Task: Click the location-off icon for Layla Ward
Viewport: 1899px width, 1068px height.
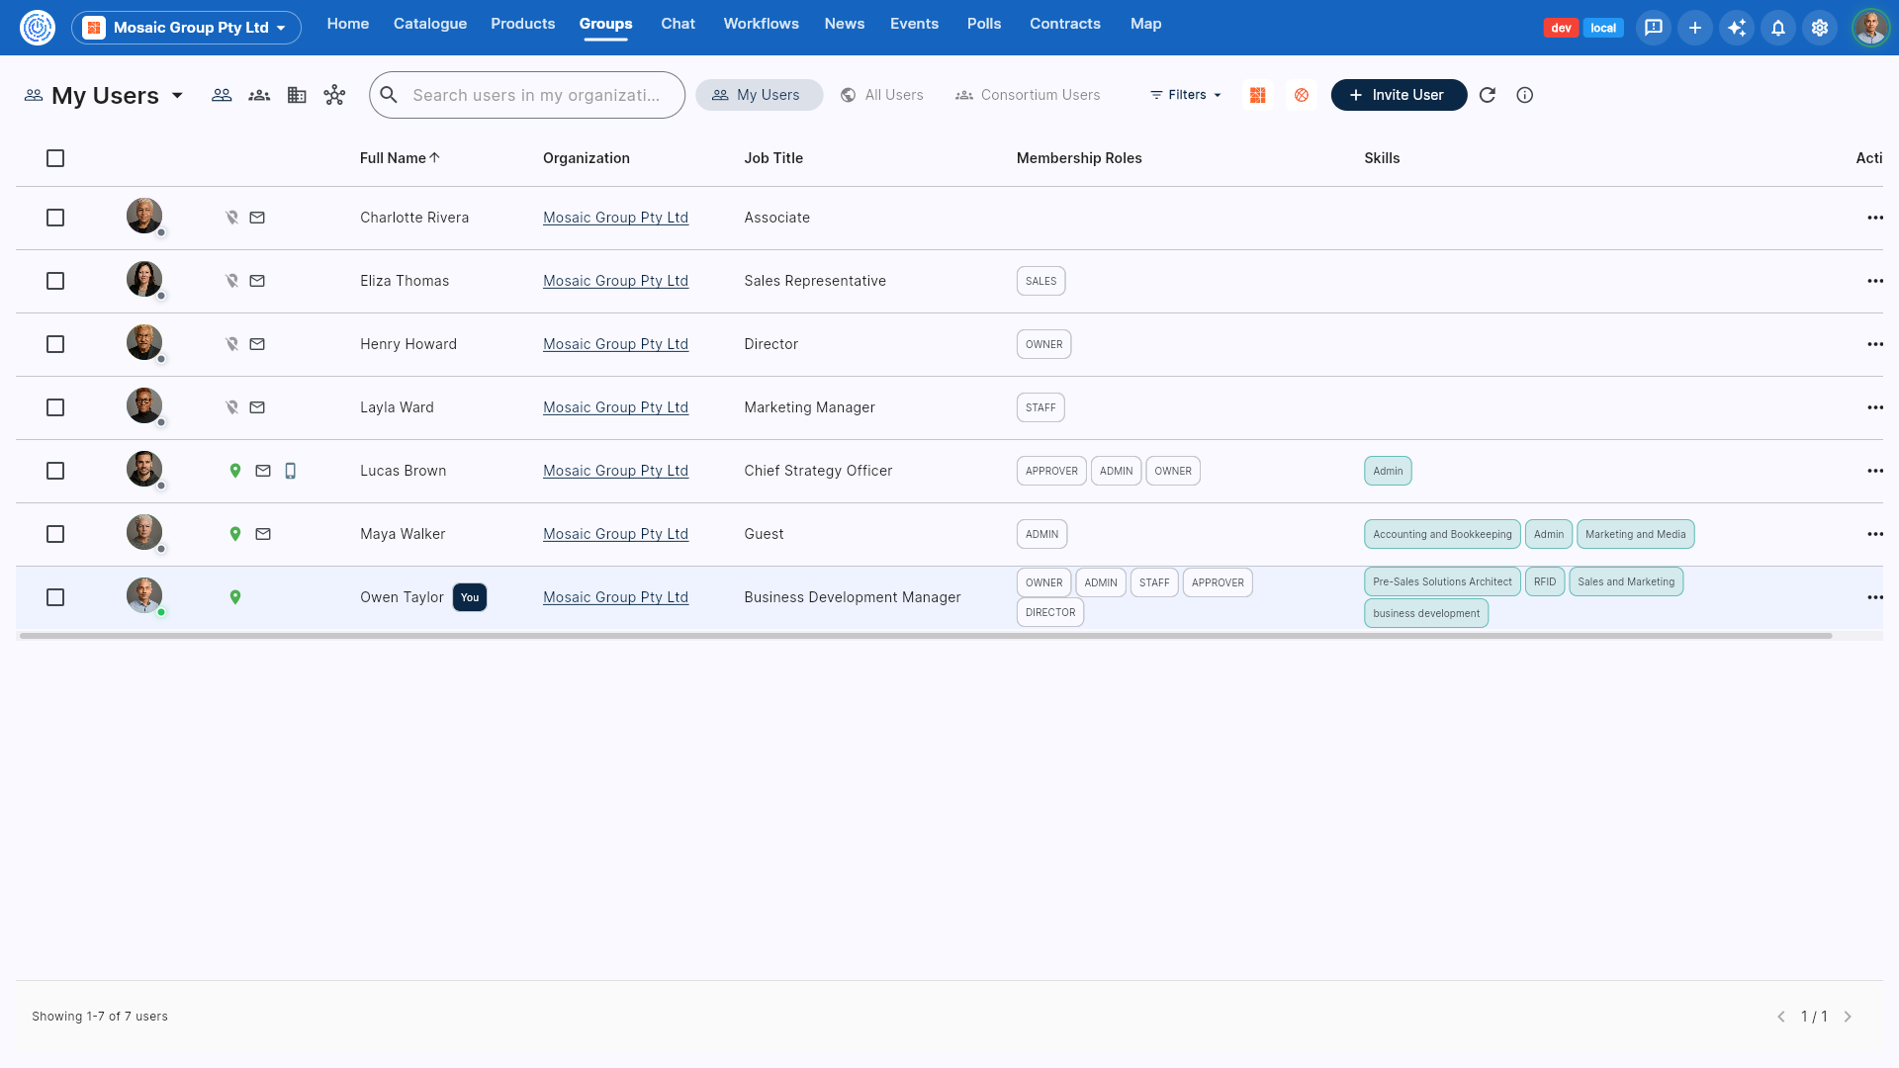Action: pyautogui.click(x=231, y=407)
